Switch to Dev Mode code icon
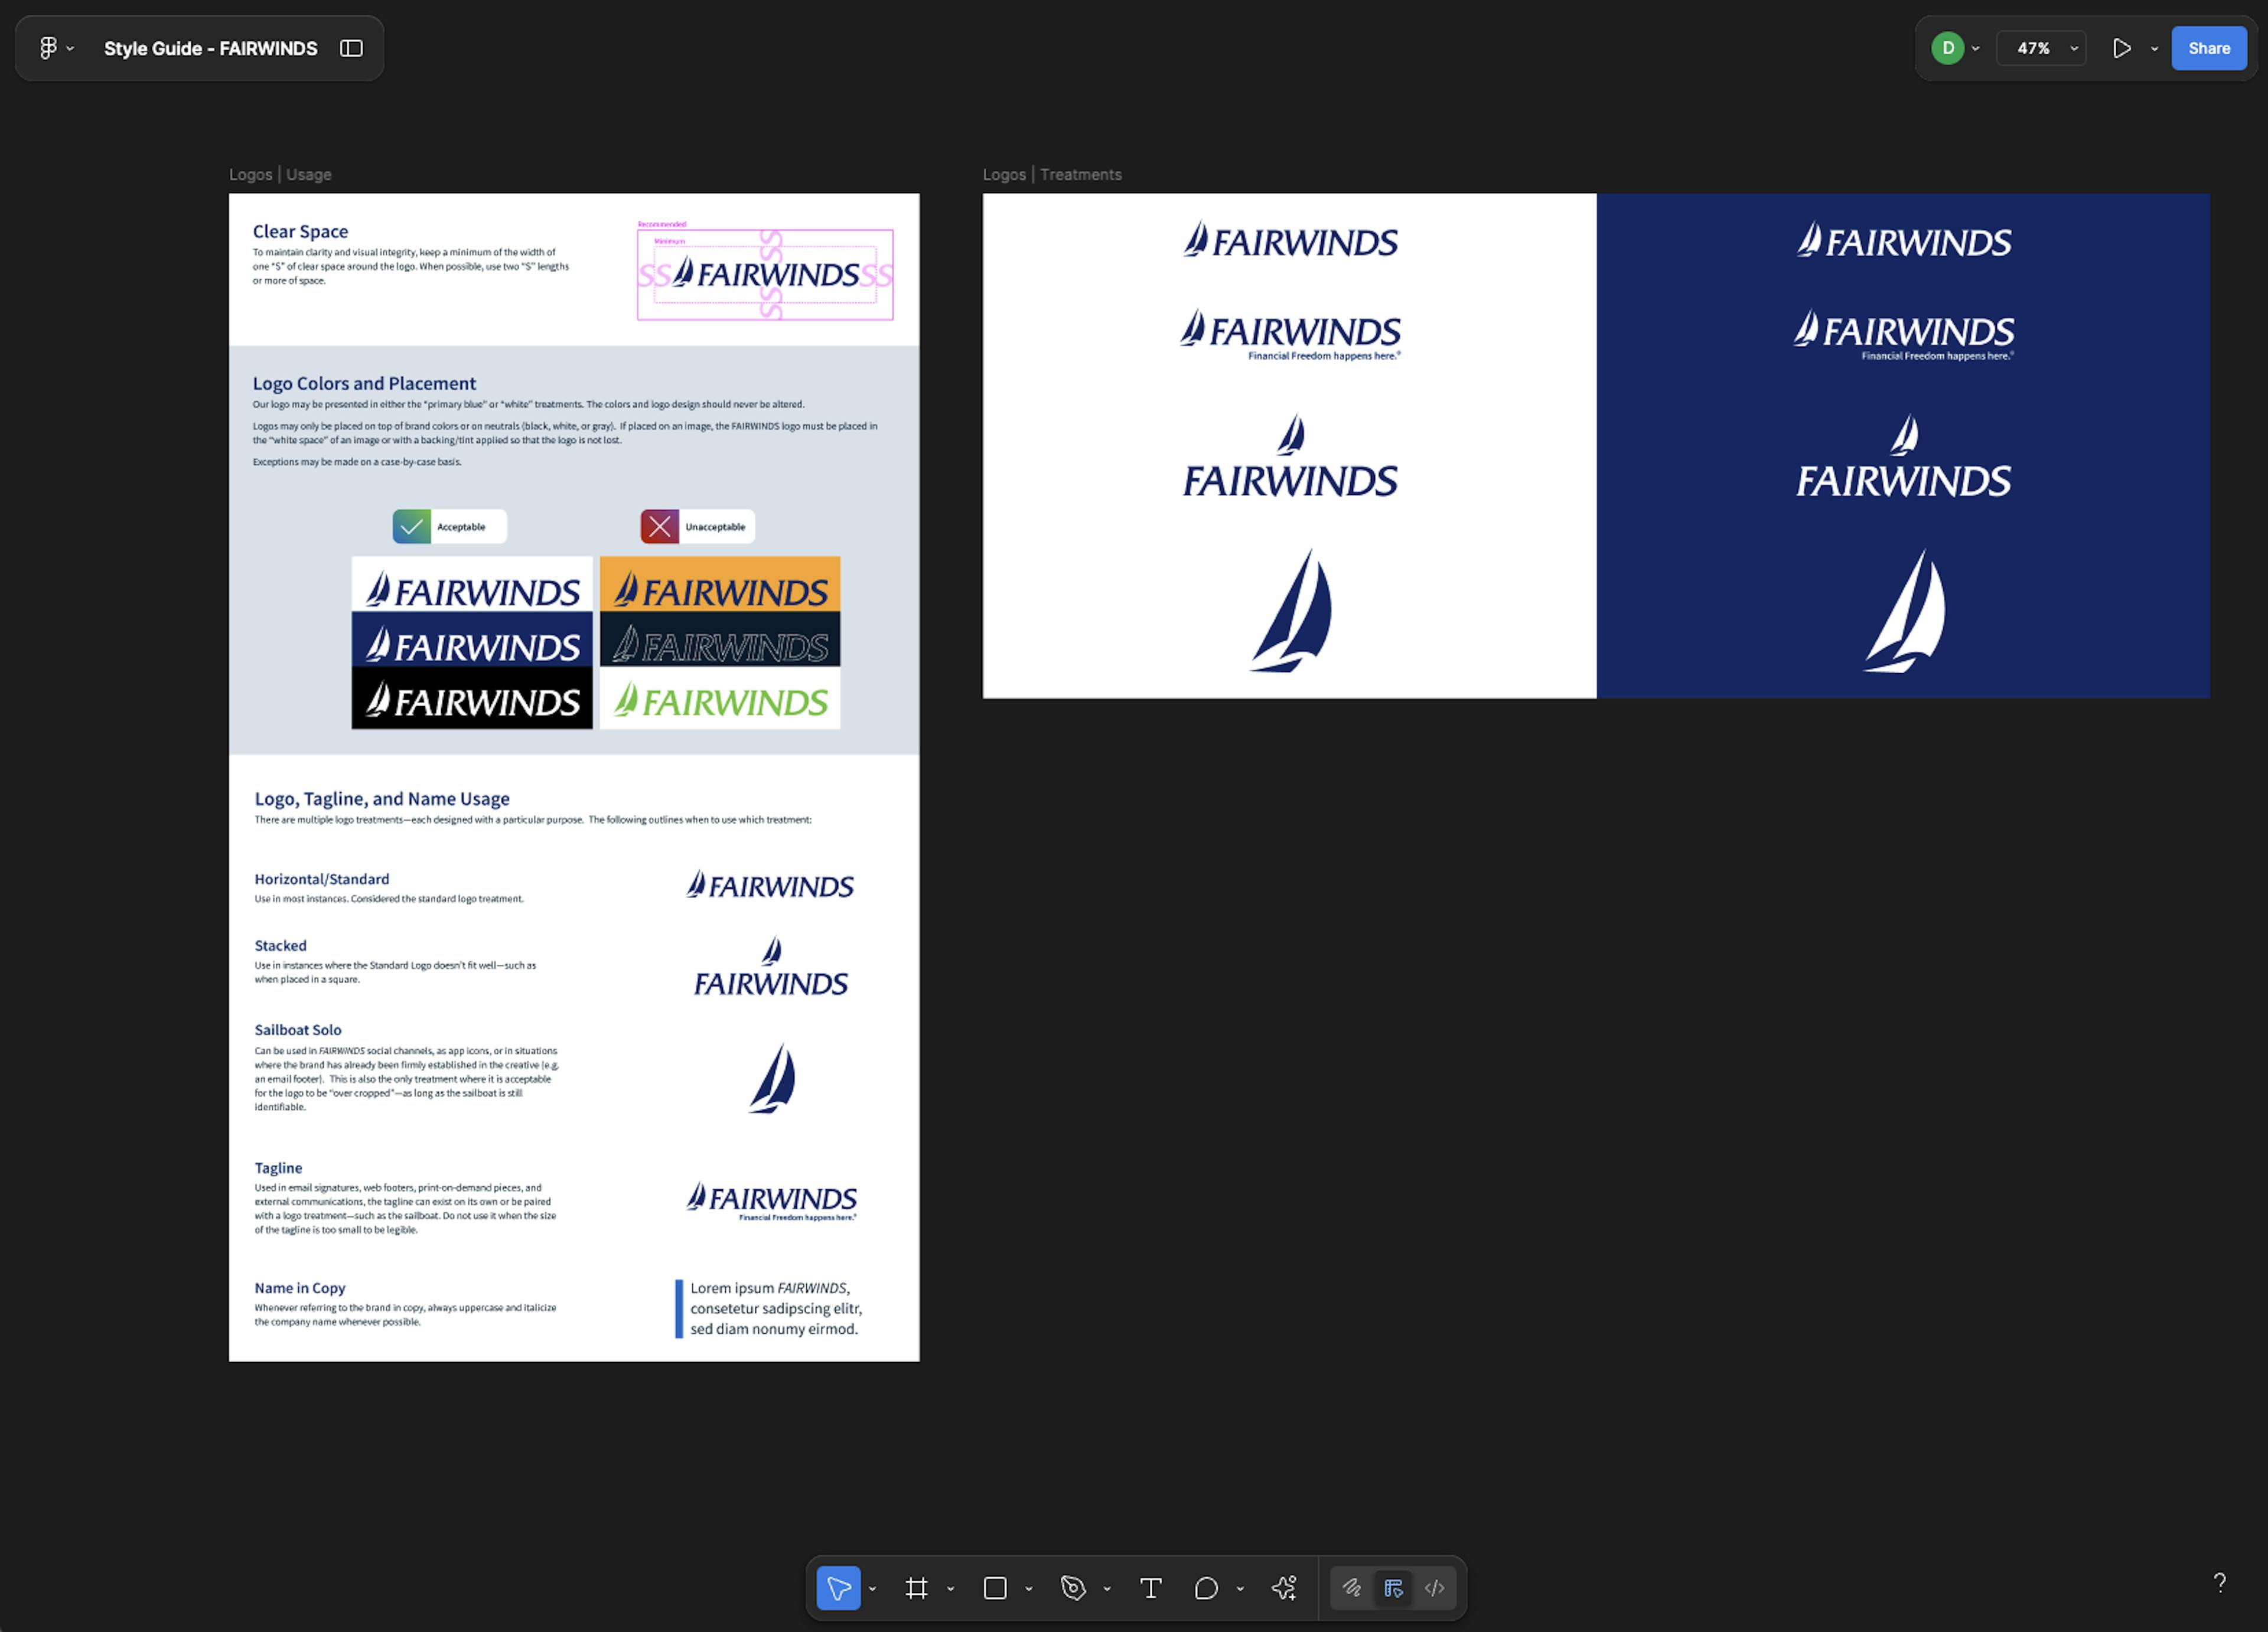This screenshot has height=1632, width=2268. [x=1434, y=1588]
